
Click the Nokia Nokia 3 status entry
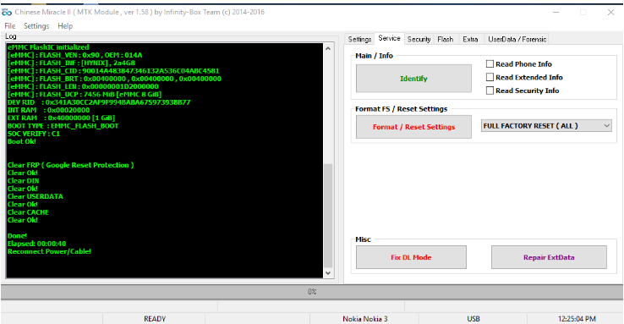pyautogui.click(x=364, y=318)
